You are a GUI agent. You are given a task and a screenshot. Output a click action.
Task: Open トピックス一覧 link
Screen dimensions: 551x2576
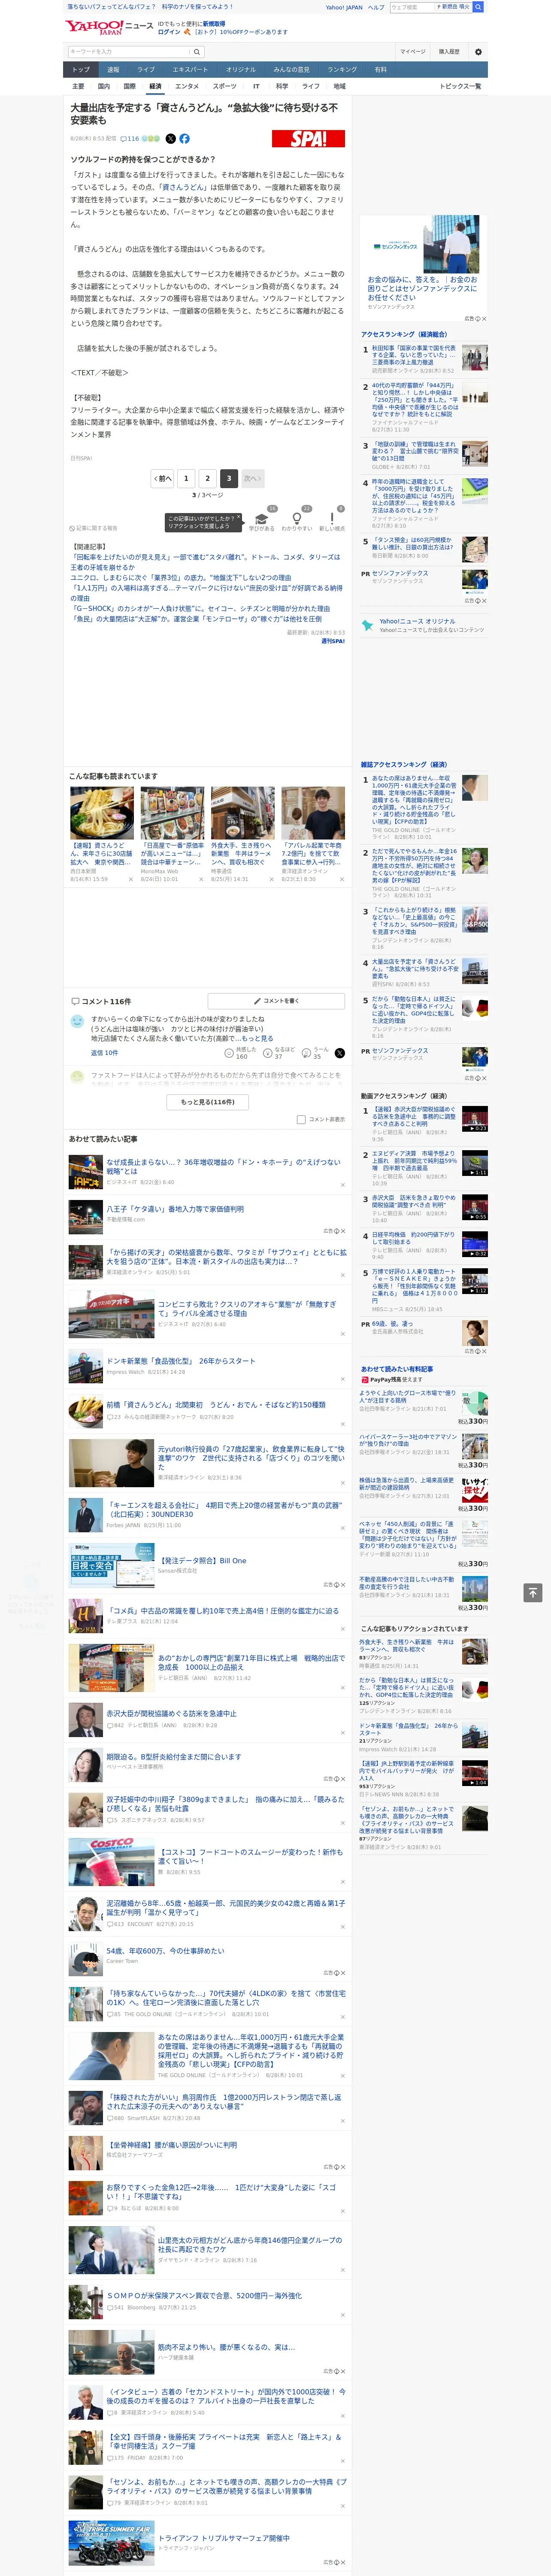click(460, 86)
